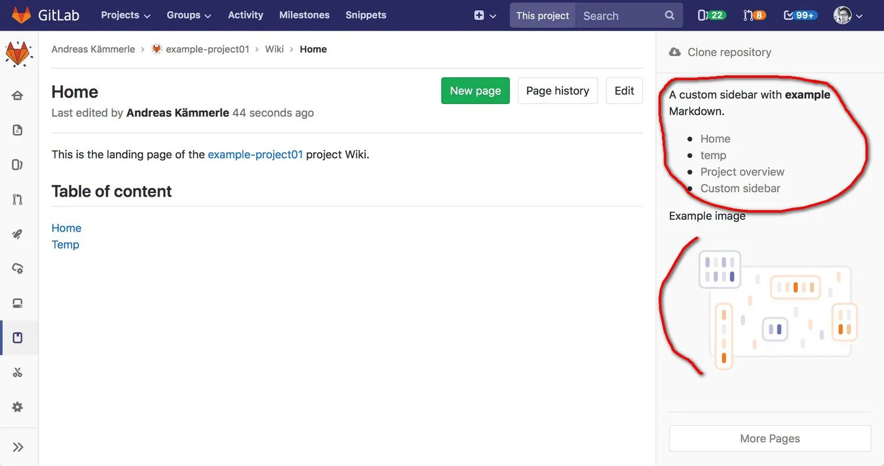
Task: Click the Edit button
Action: pos(624,90)
